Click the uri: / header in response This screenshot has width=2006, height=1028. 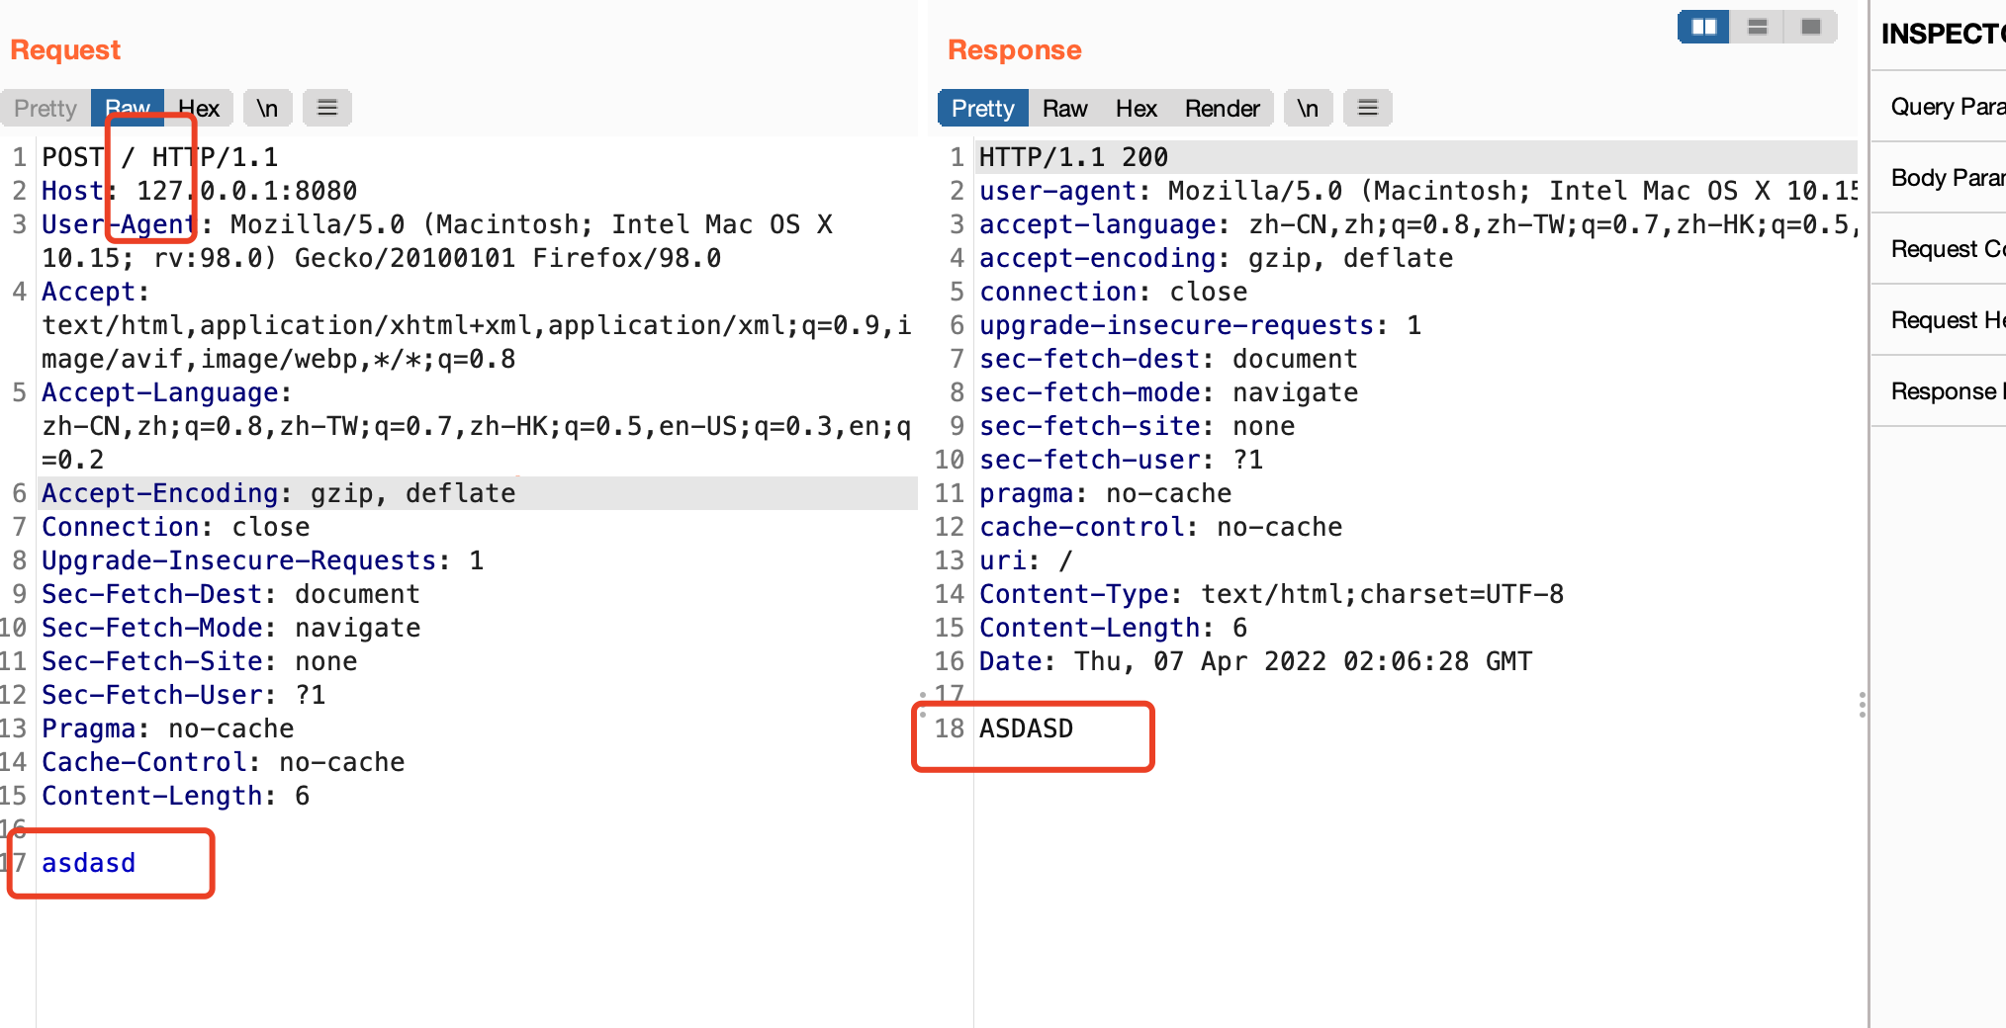pyautogui.click(x=1026, y=560)
